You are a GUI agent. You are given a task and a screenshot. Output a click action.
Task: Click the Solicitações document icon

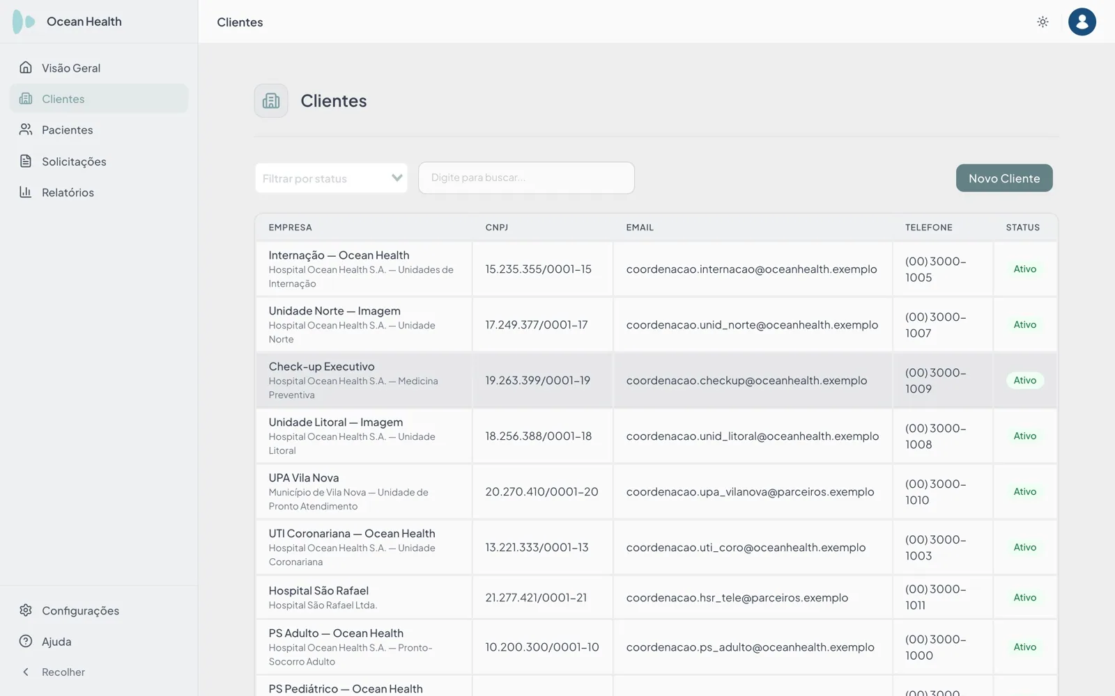(x=26, y=161)
